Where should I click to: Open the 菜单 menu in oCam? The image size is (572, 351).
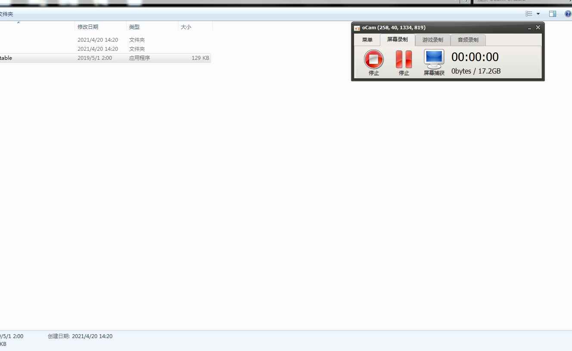tap(367, 40)
